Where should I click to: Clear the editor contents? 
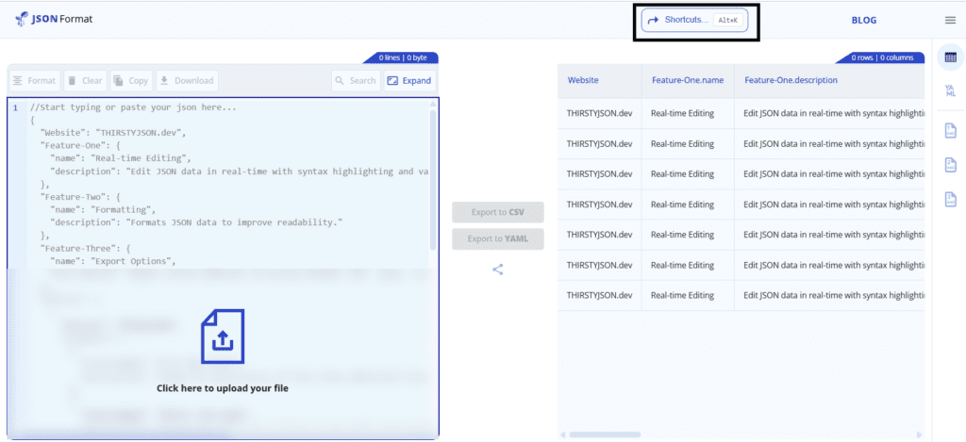(85, 81)
